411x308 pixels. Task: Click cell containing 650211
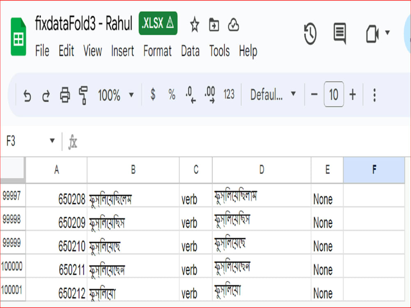tap(56, 266)
